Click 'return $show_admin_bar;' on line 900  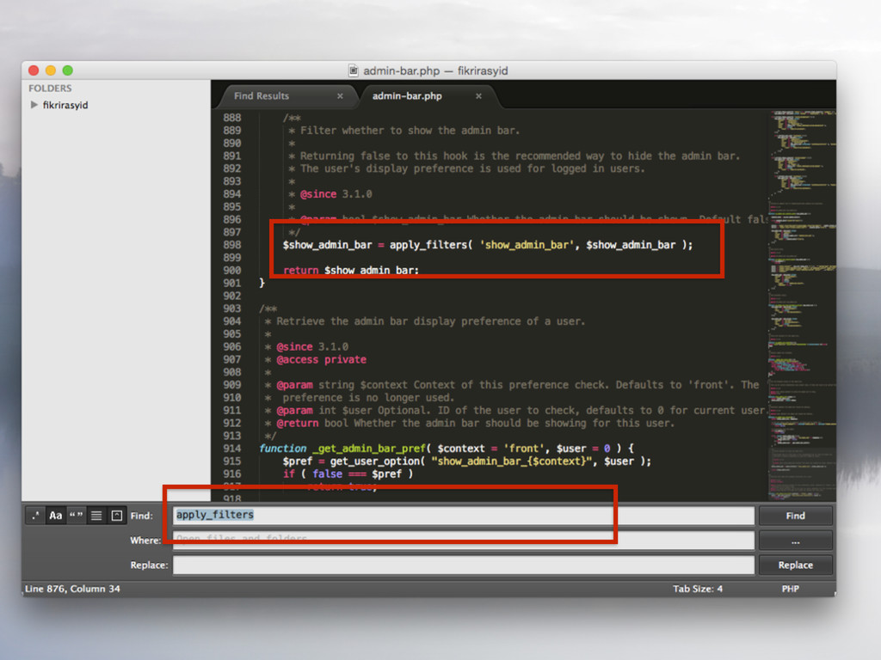351,271
